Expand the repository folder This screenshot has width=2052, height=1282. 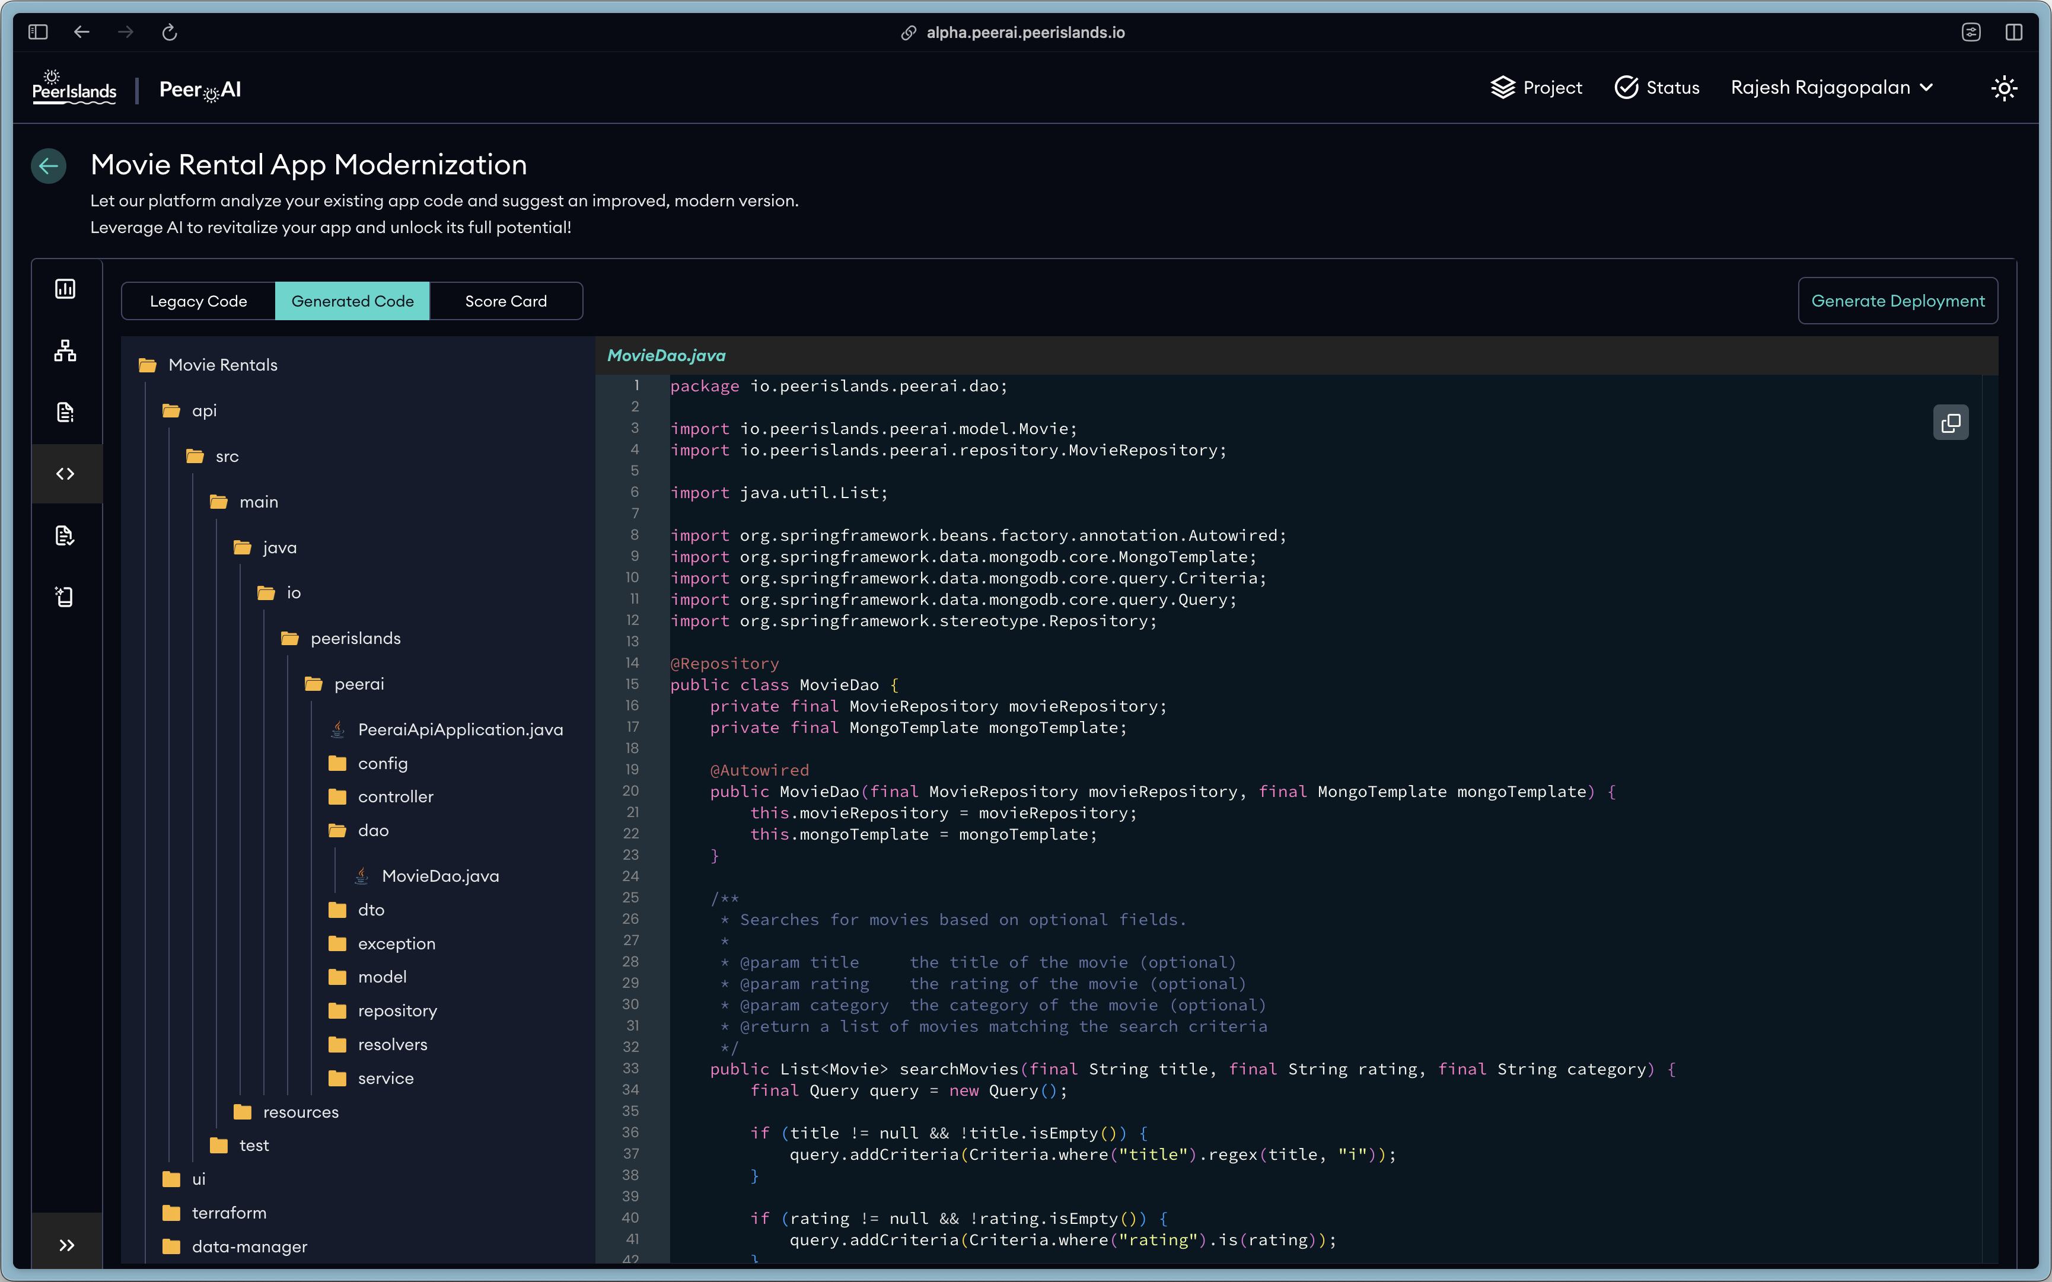(x=397, y=1010)
